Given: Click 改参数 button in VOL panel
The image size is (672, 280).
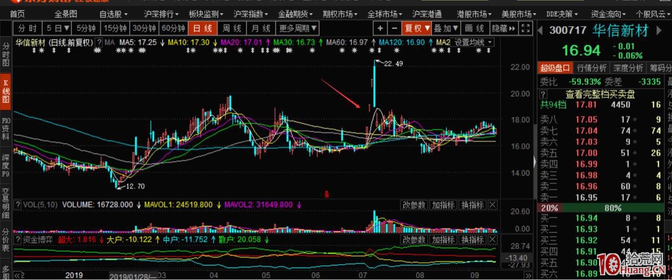Looking at the screenshot, I should [x=414, y=205].
